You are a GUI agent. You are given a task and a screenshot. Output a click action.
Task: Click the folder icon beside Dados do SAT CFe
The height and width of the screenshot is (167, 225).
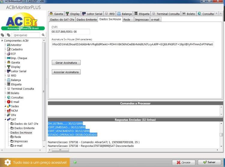point(12,124)
